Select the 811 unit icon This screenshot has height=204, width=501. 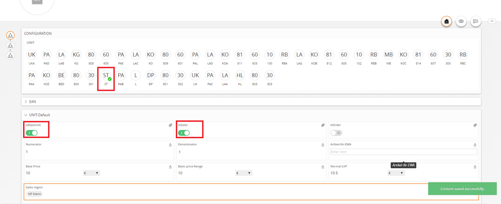240,55
